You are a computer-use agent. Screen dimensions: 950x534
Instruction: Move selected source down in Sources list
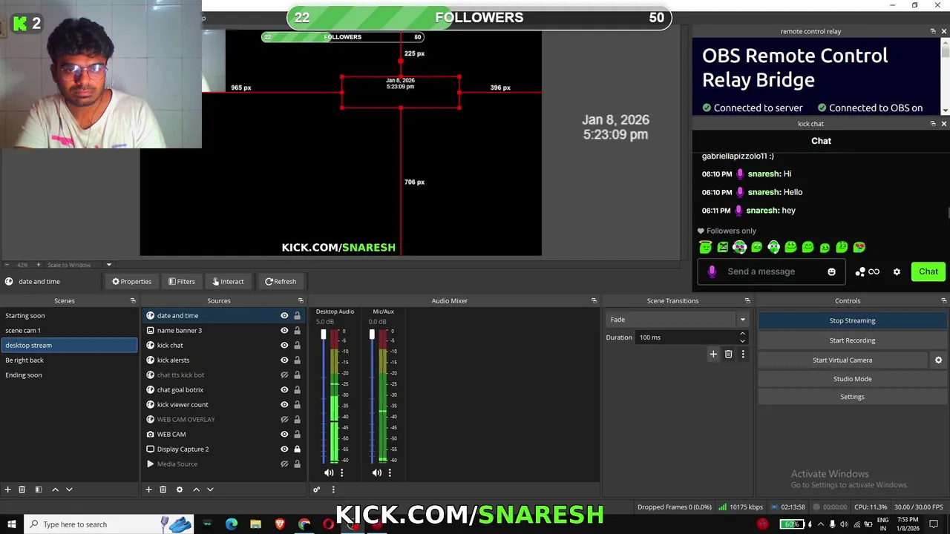[210, 489]
